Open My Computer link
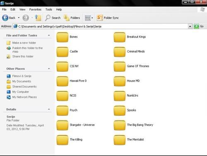 click(x=21, y=92)
